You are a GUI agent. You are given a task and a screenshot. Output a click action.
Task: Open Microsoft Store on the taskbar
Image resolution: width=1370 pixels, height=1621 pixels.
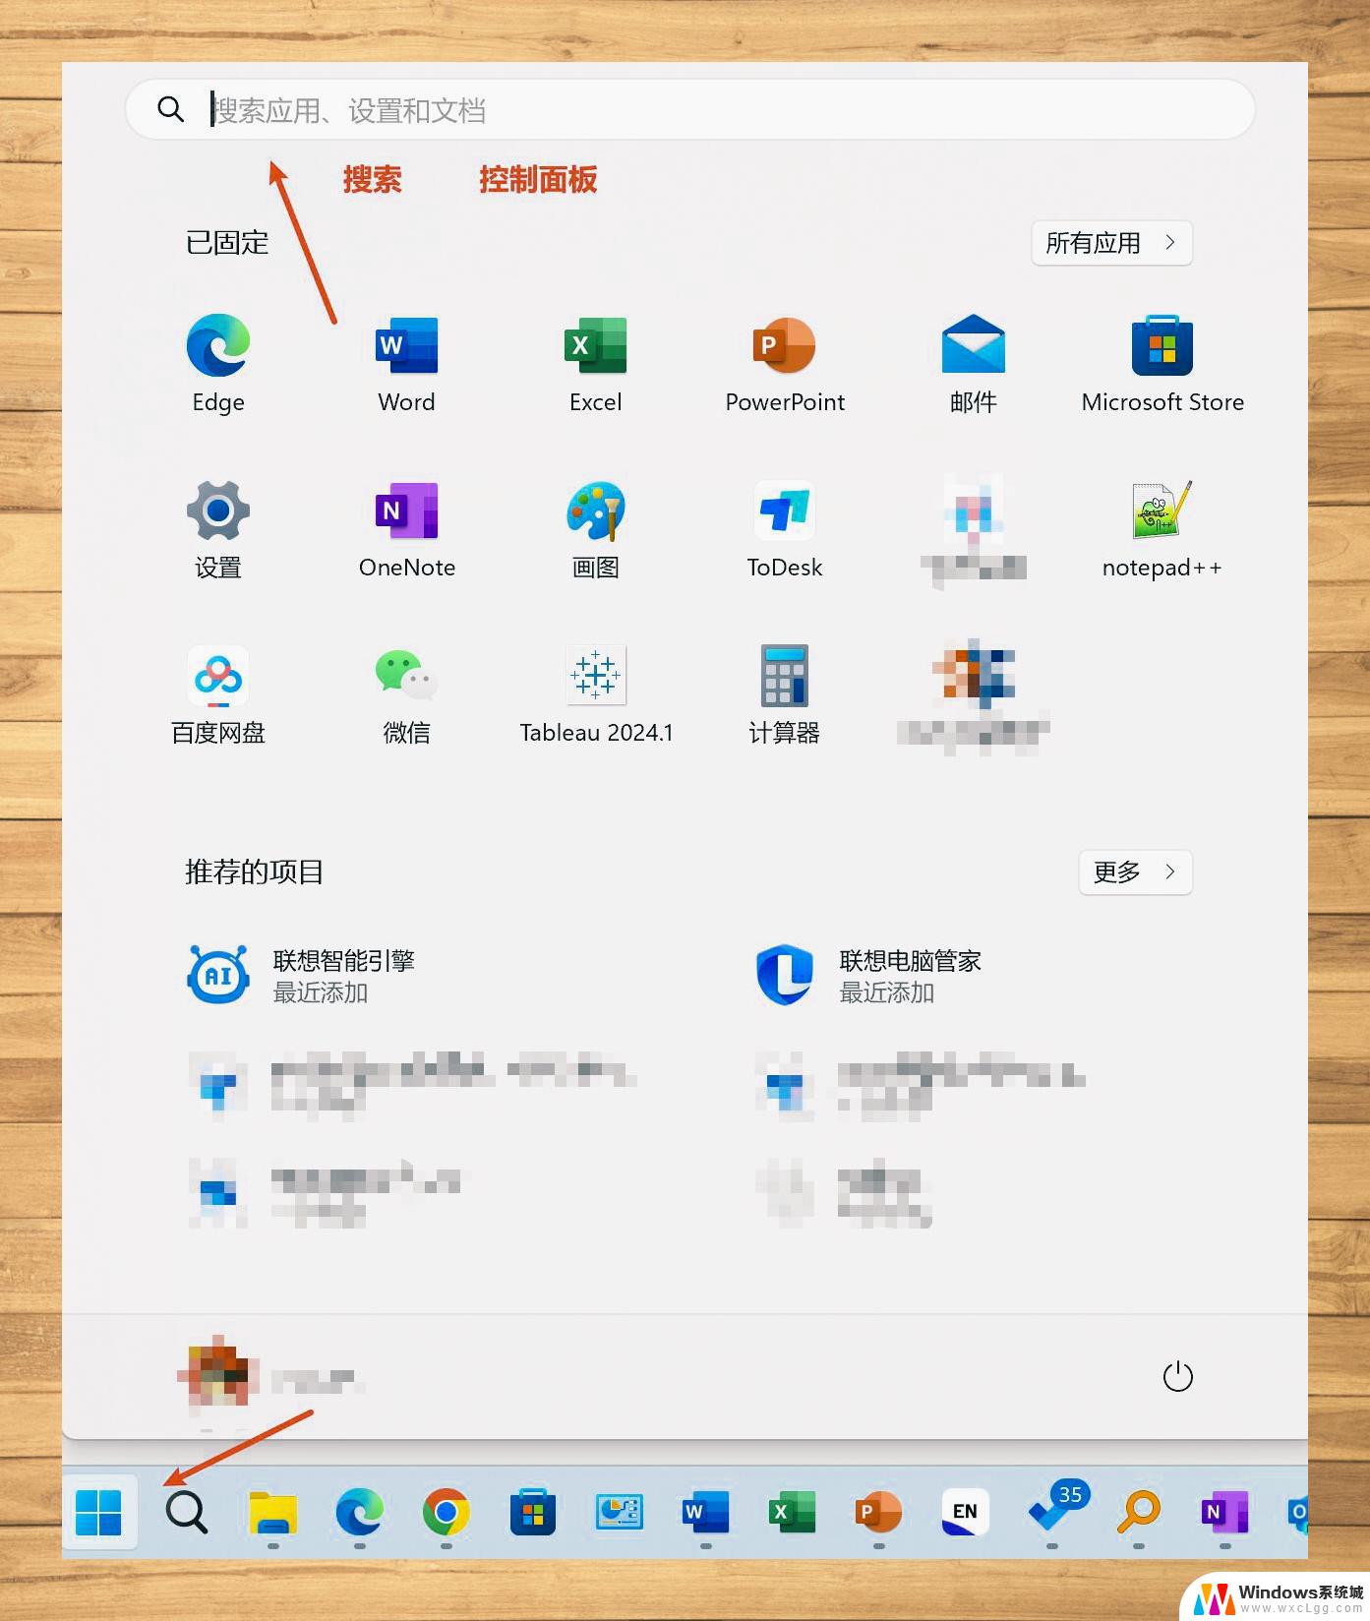tap(532, 1512)
